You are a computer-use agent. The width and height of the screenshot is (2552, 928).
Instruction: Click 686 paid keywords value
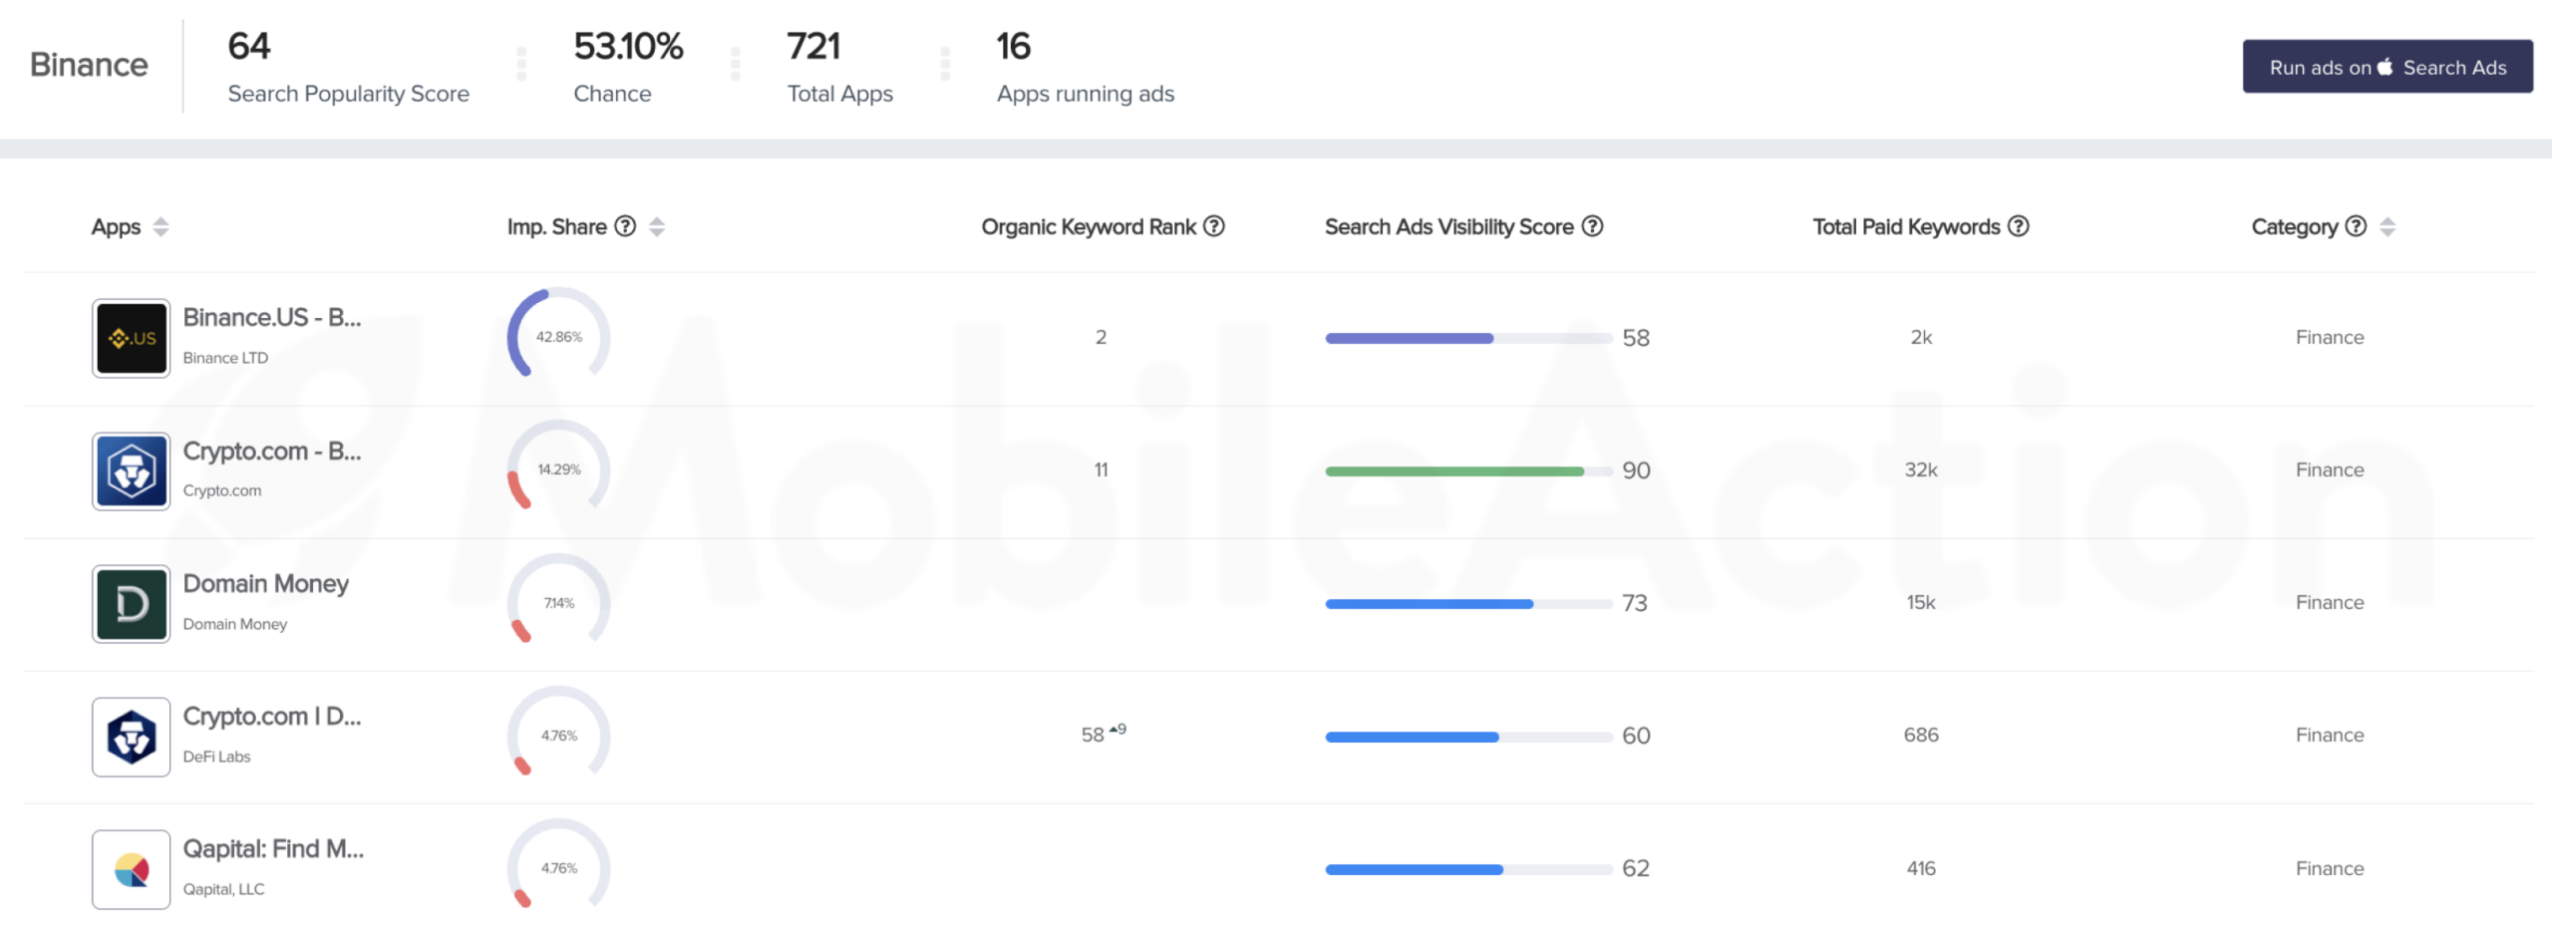pos(1921,735)
